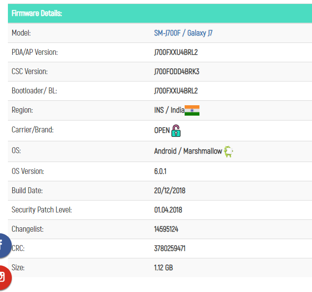Image resolution: width=312 pixels, height=292 pixels.
Task: Select security patch level 01.04.2018
Action: click(x=168, y=210)
